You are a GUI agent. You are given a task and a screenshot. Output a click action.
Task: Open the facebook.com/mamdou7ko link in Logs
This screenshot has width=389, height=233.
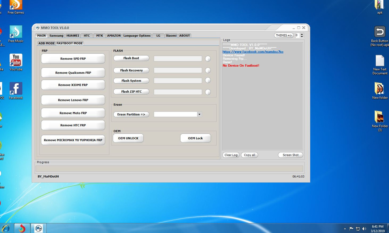coord(253,52)
